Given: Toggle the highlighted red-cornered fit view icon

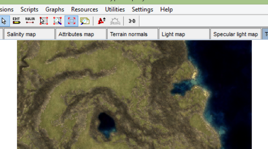Looking at the screenshot, I should coord(71,21).
